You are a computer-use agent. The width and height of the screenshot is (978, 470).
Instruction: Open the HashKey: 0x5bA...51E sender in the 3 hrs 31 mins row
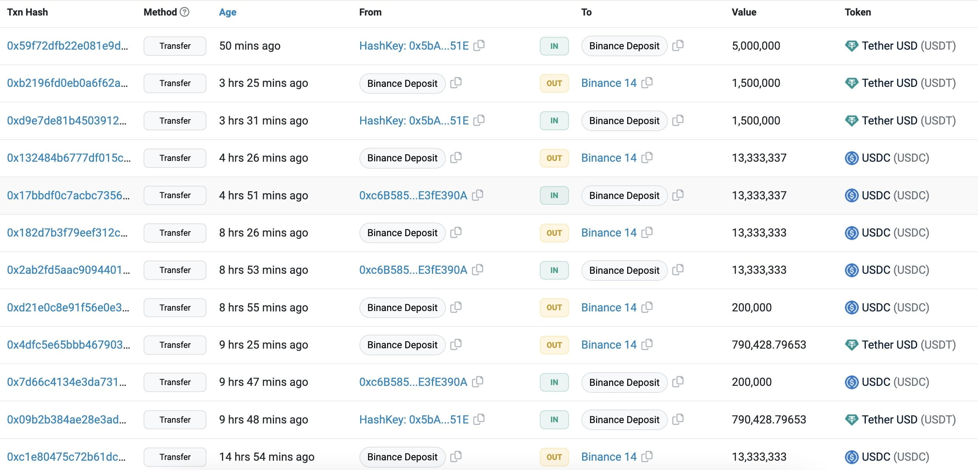tap(414, 121)
